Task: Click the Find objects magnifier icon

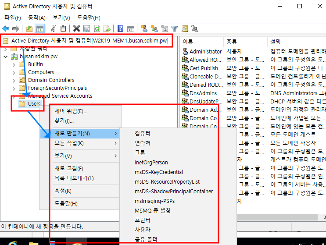Action: pos(185,28)
